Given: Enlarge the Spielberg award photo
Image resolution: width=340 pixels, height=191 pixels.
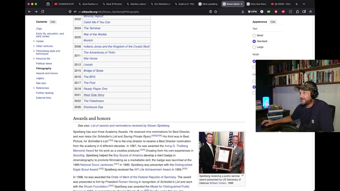Looking at the screenshot, I should [243, 175].
